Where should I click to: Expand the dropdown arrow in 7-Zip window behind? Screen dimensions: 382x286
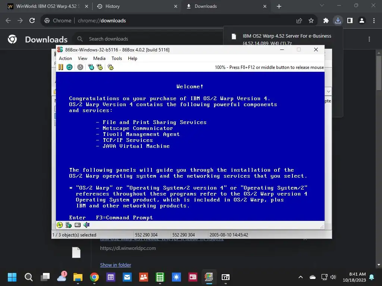point(328,92)
